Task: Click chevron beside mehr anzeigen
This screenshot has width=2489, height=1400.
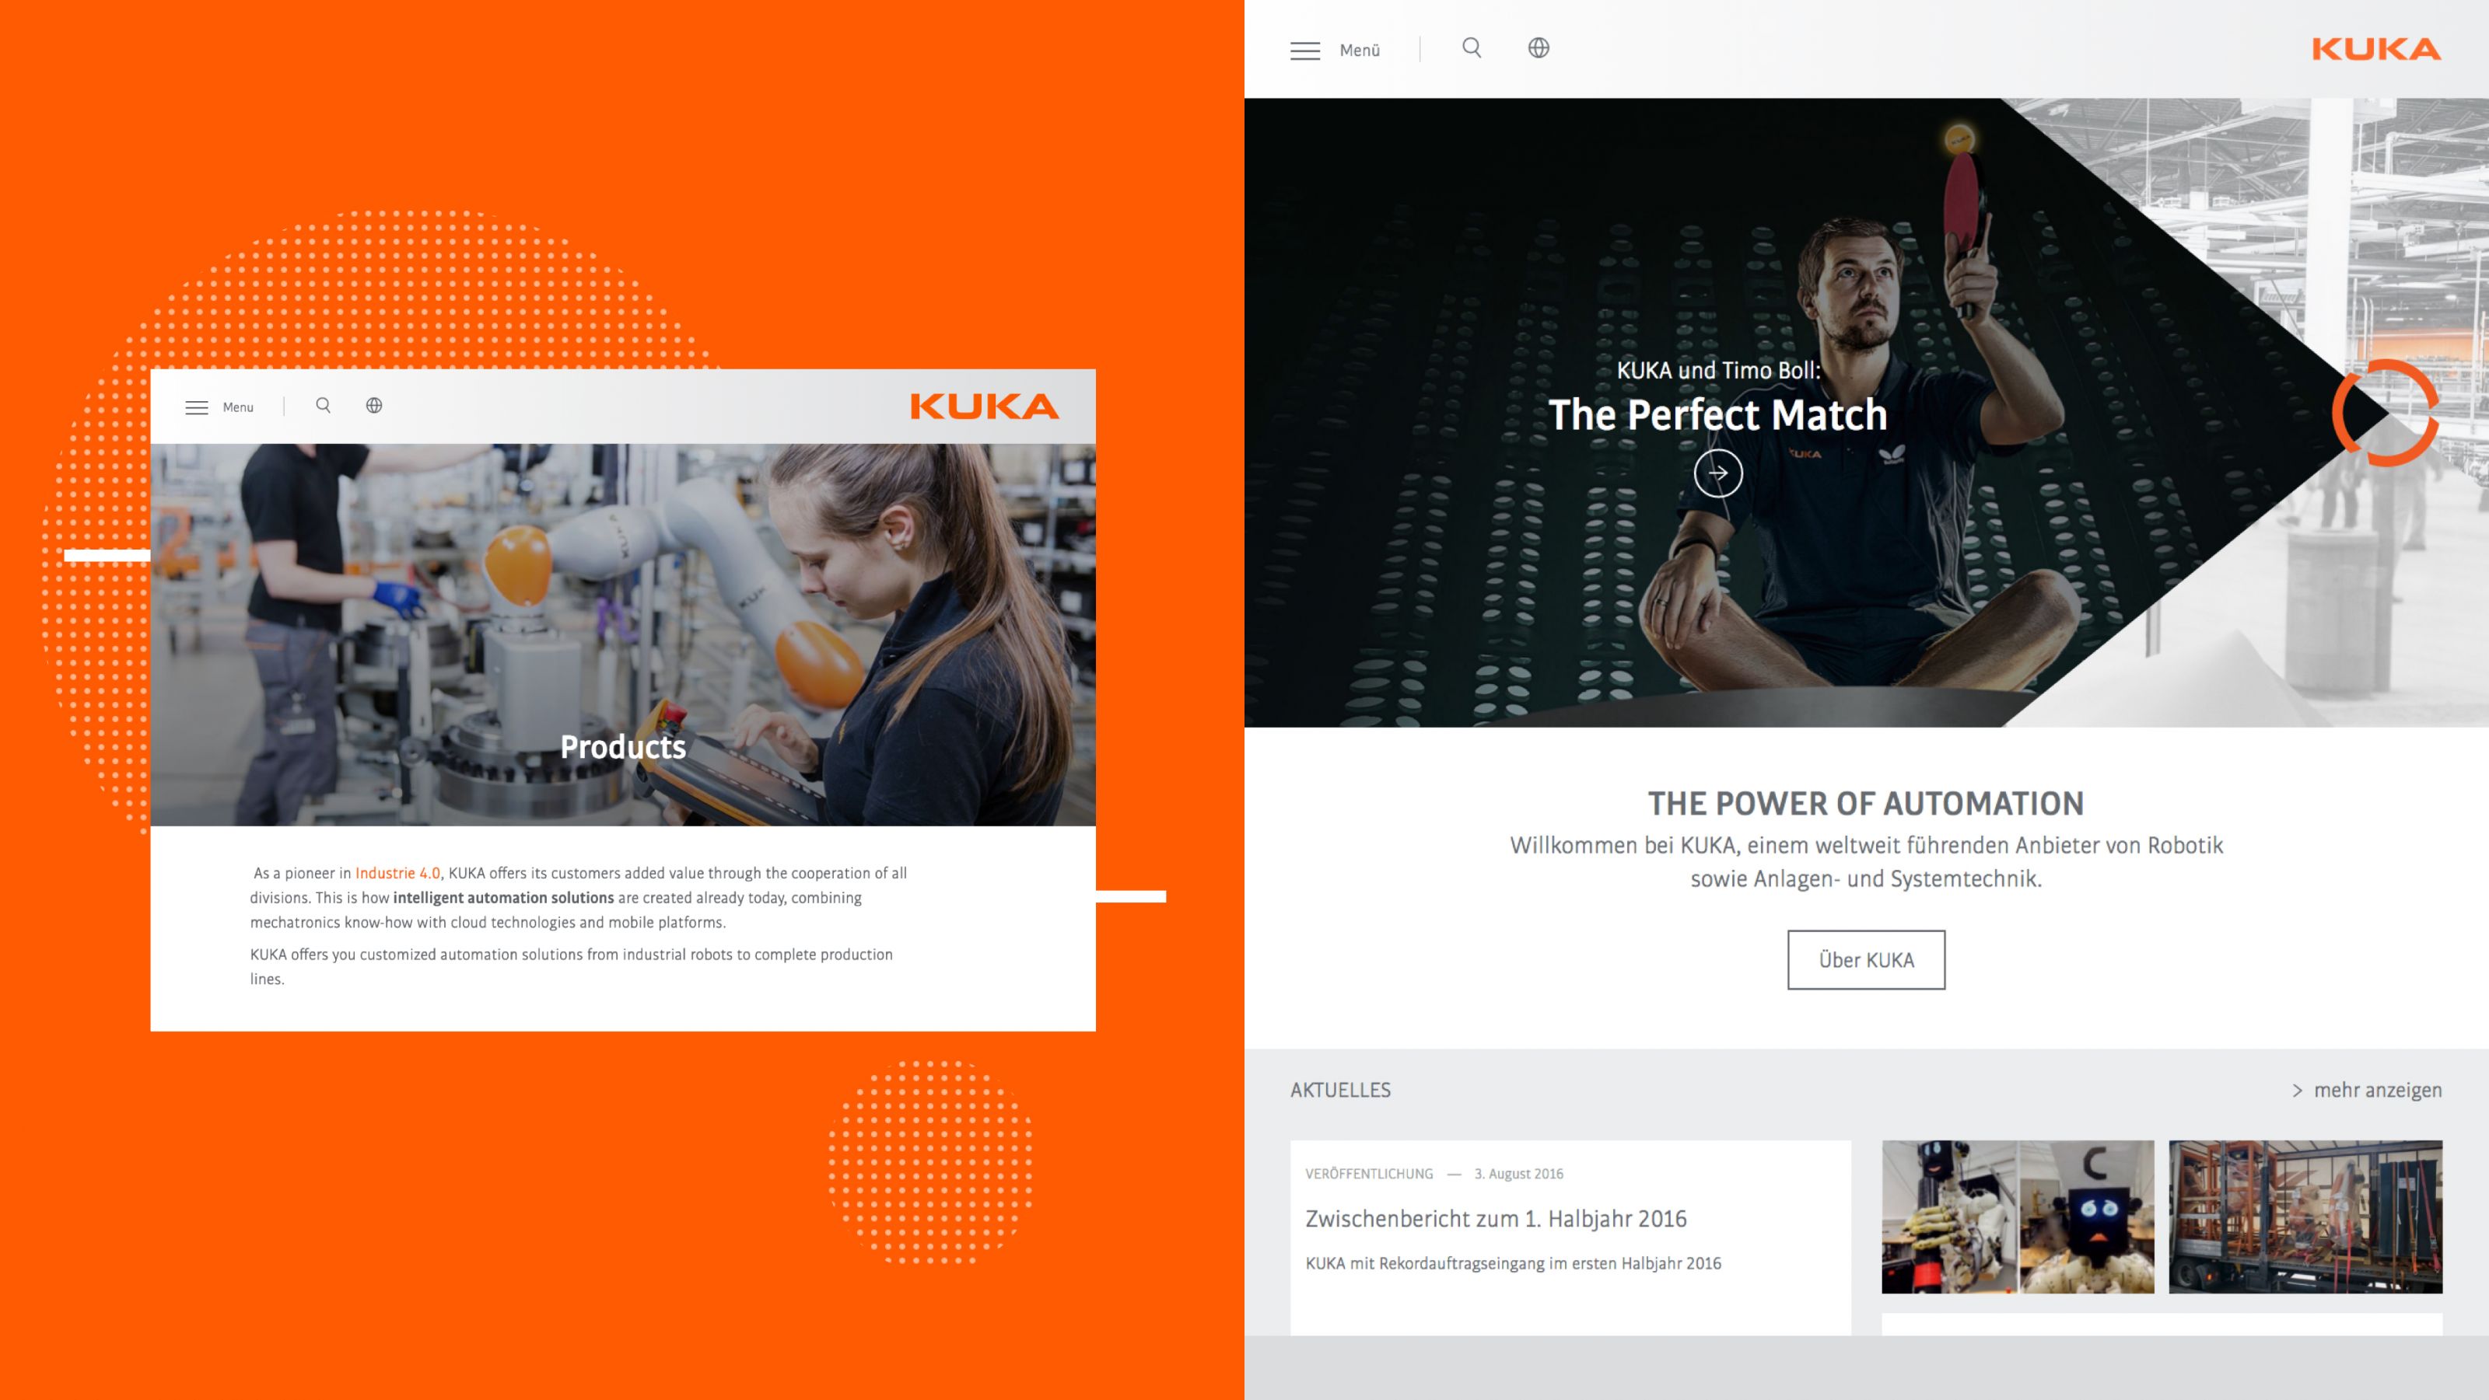Action: click(x=2297, y=1091)
